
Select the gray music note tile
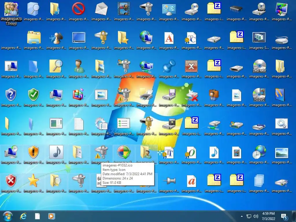[x=56, y=152]
